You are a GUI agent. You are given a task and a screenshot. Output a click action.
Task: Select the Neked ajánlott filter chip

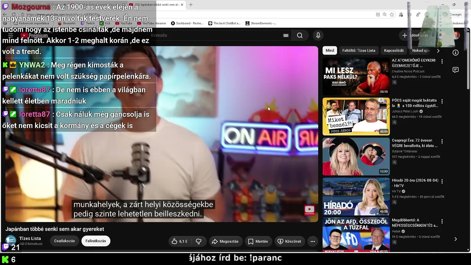click(x=421, y=50)
